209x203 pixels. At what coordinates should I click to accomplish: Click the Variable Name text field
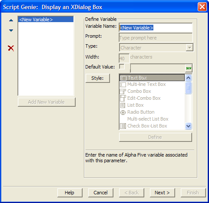156,28
